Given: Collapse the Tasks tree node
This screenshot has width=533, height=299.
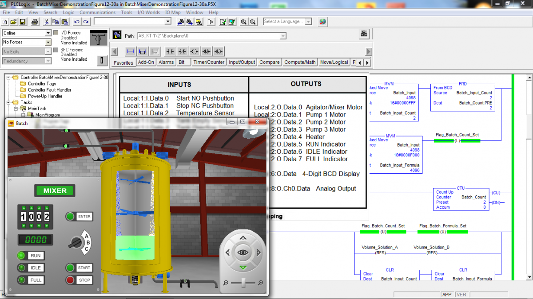Looking at the screenshot, I should [8, 102].
